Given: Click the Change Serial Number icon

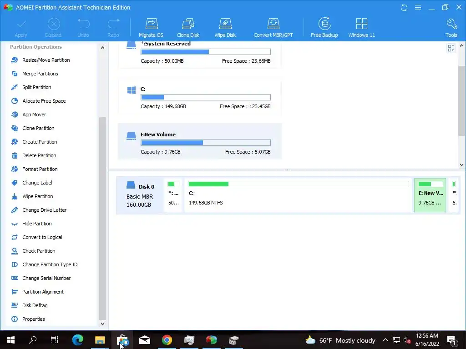Looking at the screenshot, I should [x=14, y=278].
